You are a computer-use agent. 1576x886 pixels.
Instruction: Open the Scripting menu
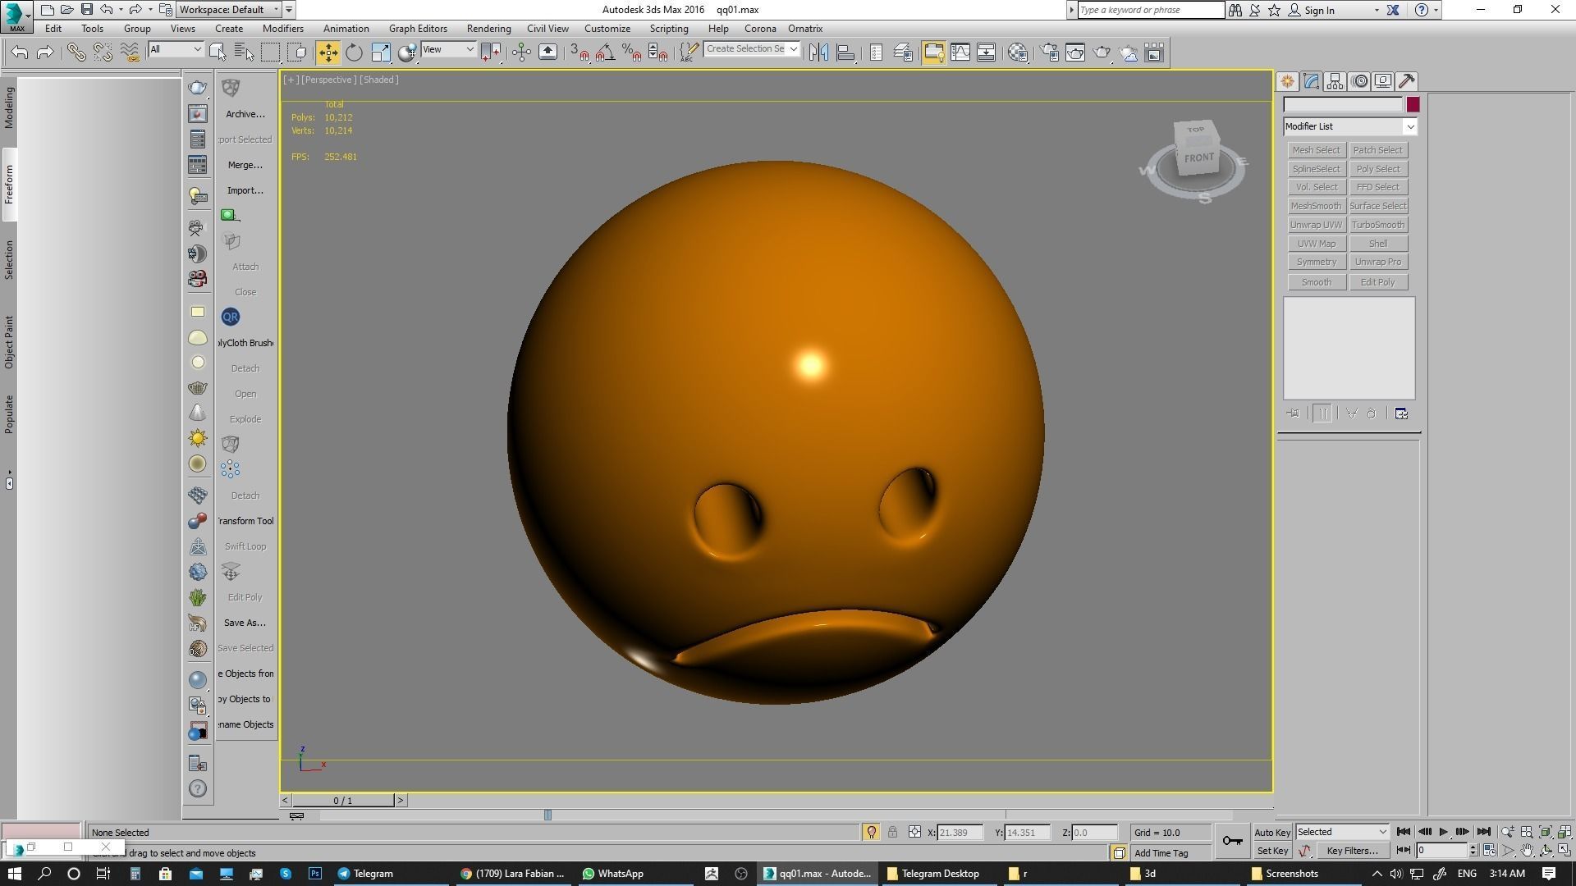(x=669, y=29)
